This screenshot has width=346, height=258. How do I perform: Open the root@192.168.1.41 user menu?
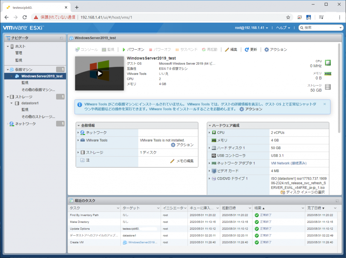click(251, 28)
